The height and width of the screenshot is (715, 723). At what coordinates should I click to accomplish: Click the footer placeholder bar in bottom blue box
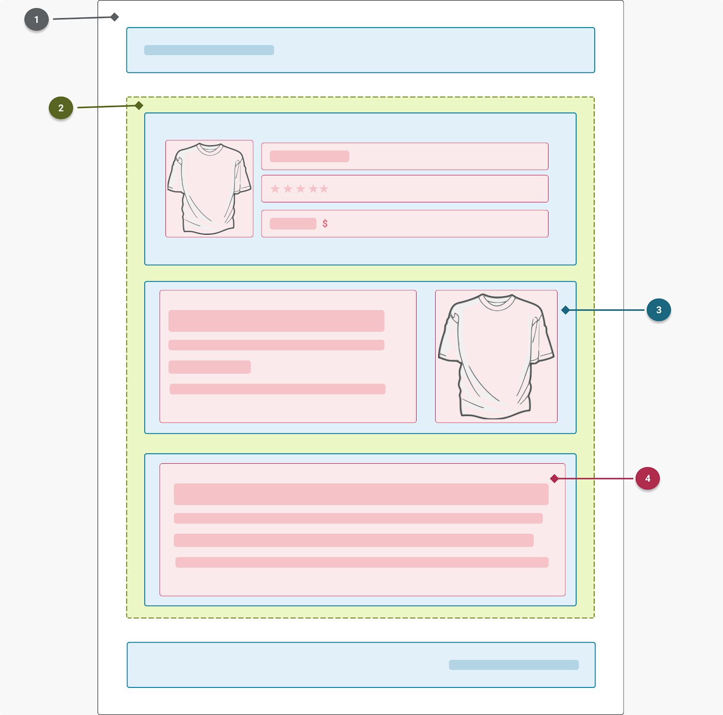click(x=514, y=665)
